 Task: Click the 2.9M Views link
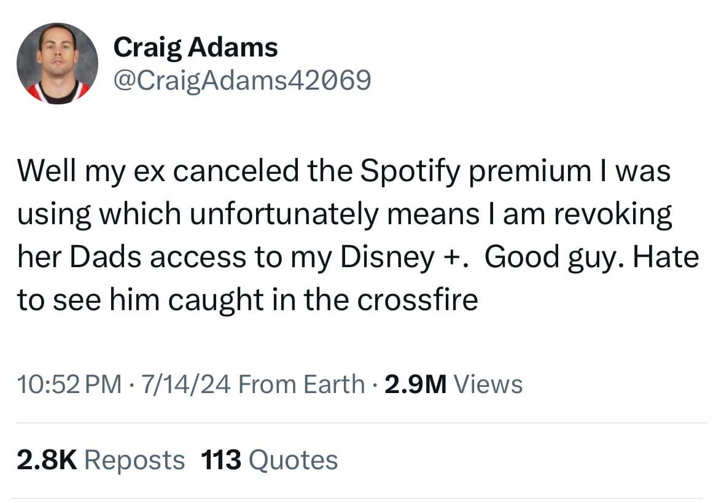pyautogui.click(x=452, y=384)
